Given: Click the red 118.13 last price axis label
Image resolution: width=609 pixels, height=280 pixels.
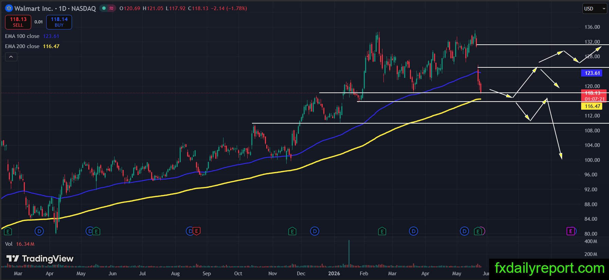Looking at the screenshot, I should point(592,93).
